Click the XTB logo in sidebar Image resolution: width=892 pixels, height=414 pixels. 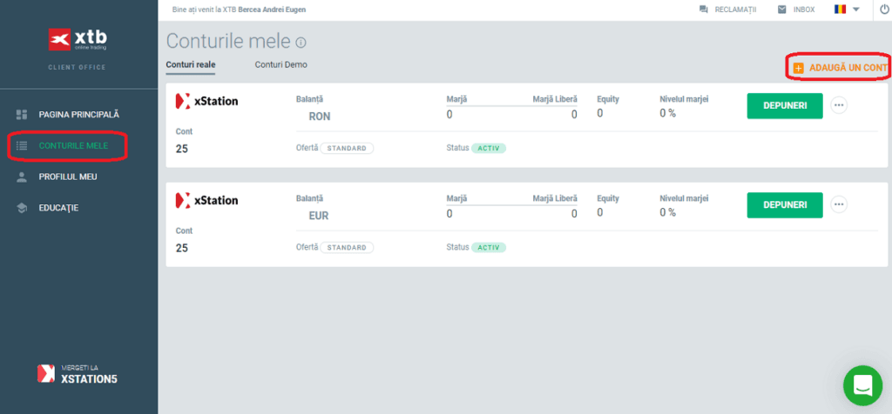pos(78,40)
